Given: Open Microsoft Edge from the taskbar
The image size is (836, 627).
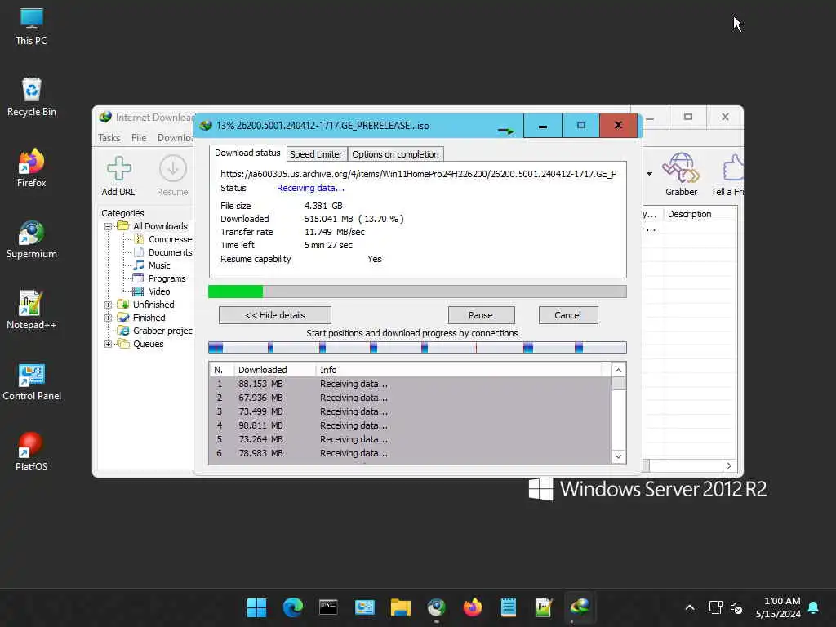Looking at the screenshot, I should point(293,607).
